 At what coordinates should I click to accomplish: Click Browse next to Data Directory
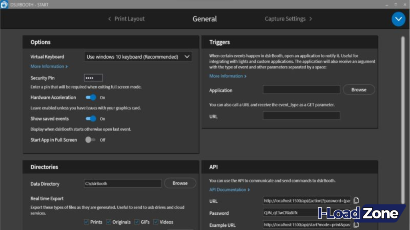click(180, 183)
